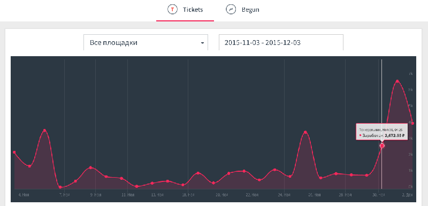This screenshot has height=206, width=428.
Task: Click the first data point at chart's left edge
Action: (x=14, y=152)
